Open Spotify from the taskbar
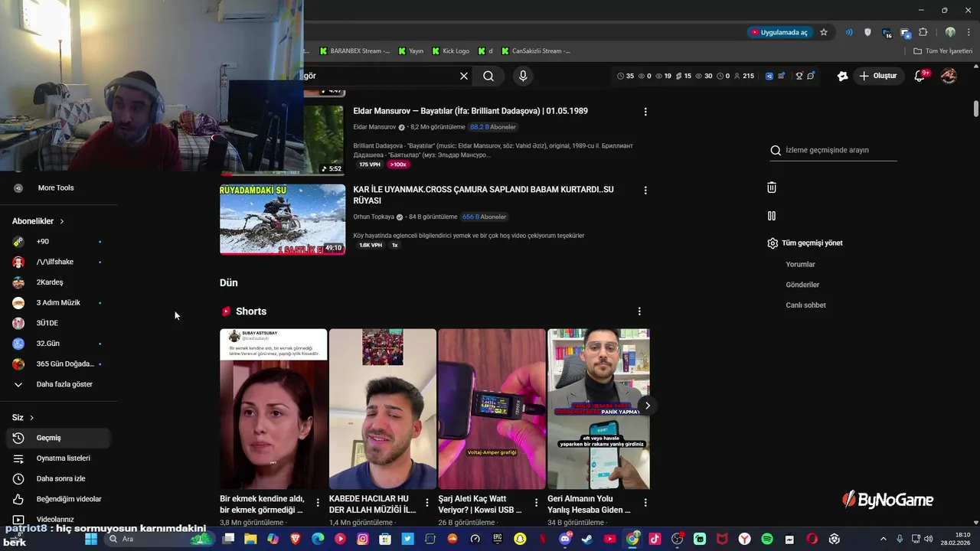The image size is (980, 551). (x=767, y=539)
